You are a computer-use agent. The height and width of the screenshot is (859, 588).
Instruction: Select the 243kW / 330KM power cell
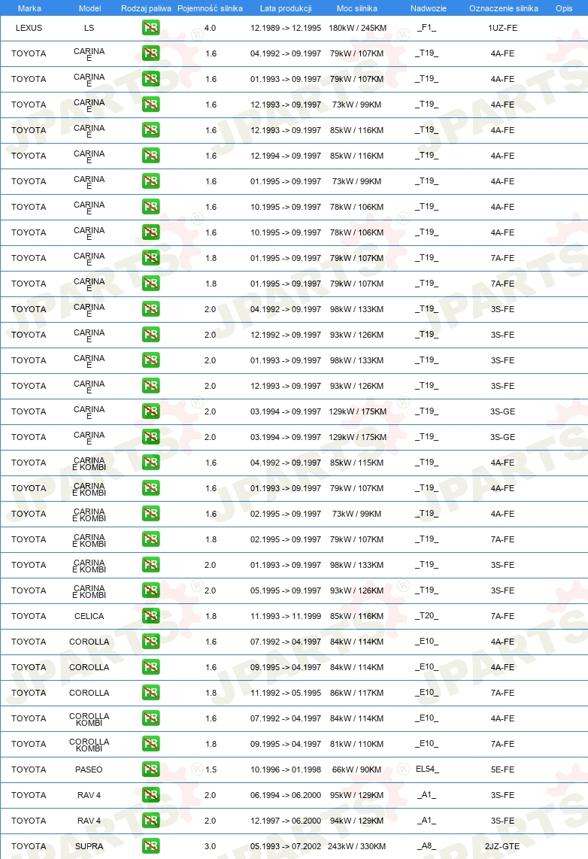[357, 846]
